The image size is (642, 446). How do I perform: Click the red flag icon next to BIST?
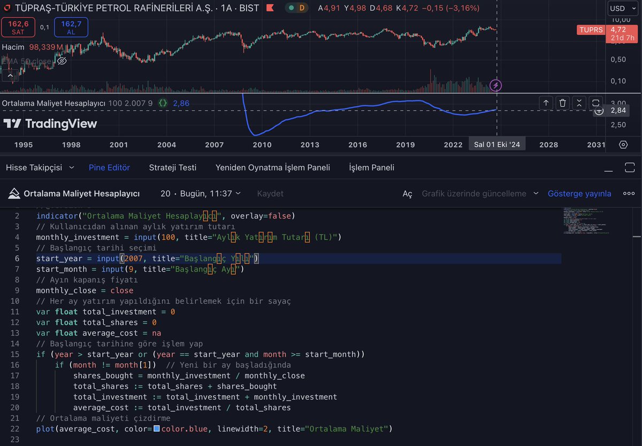pos(270,8)
